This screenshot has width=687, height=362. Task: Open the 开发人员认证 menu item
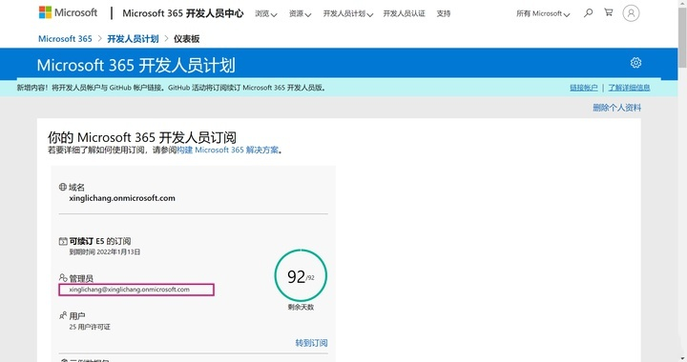404,13
